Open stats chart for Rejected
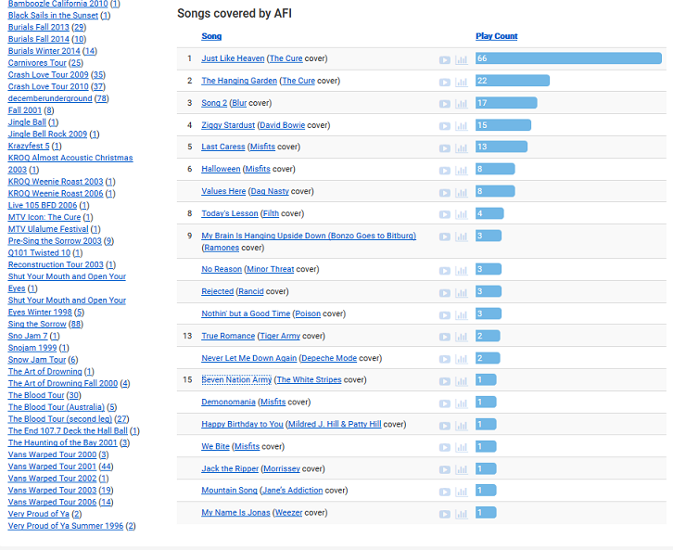Viewport: 673px width, 550px height. [462, 293]
